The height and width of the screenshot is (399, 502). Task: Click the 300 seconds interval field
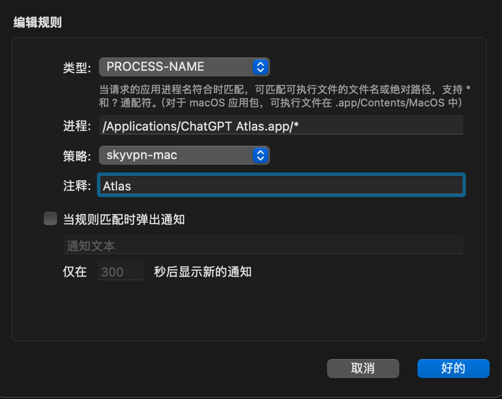pos(120,272)
